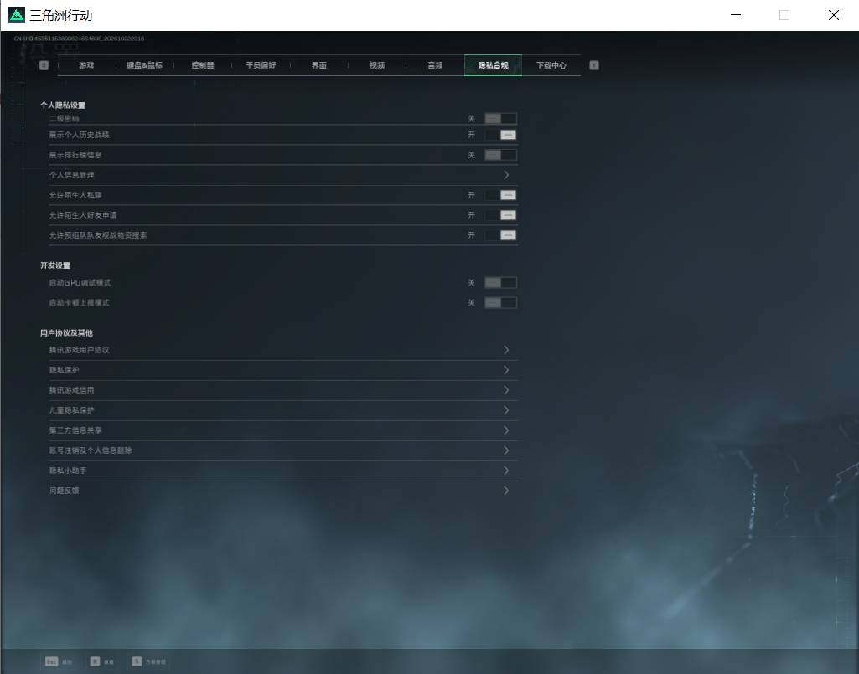Enable the 启动GPU调试模式 switch
Screen dimensions: 859x674
pyautogui.click(x=500, y=283)
